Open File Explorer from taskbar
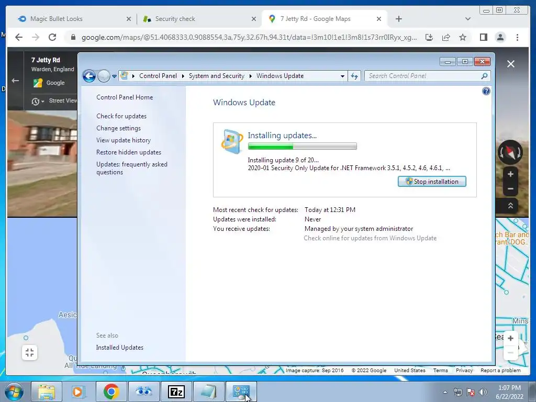This screenshot has height=402, width=536. coord(47,392)
